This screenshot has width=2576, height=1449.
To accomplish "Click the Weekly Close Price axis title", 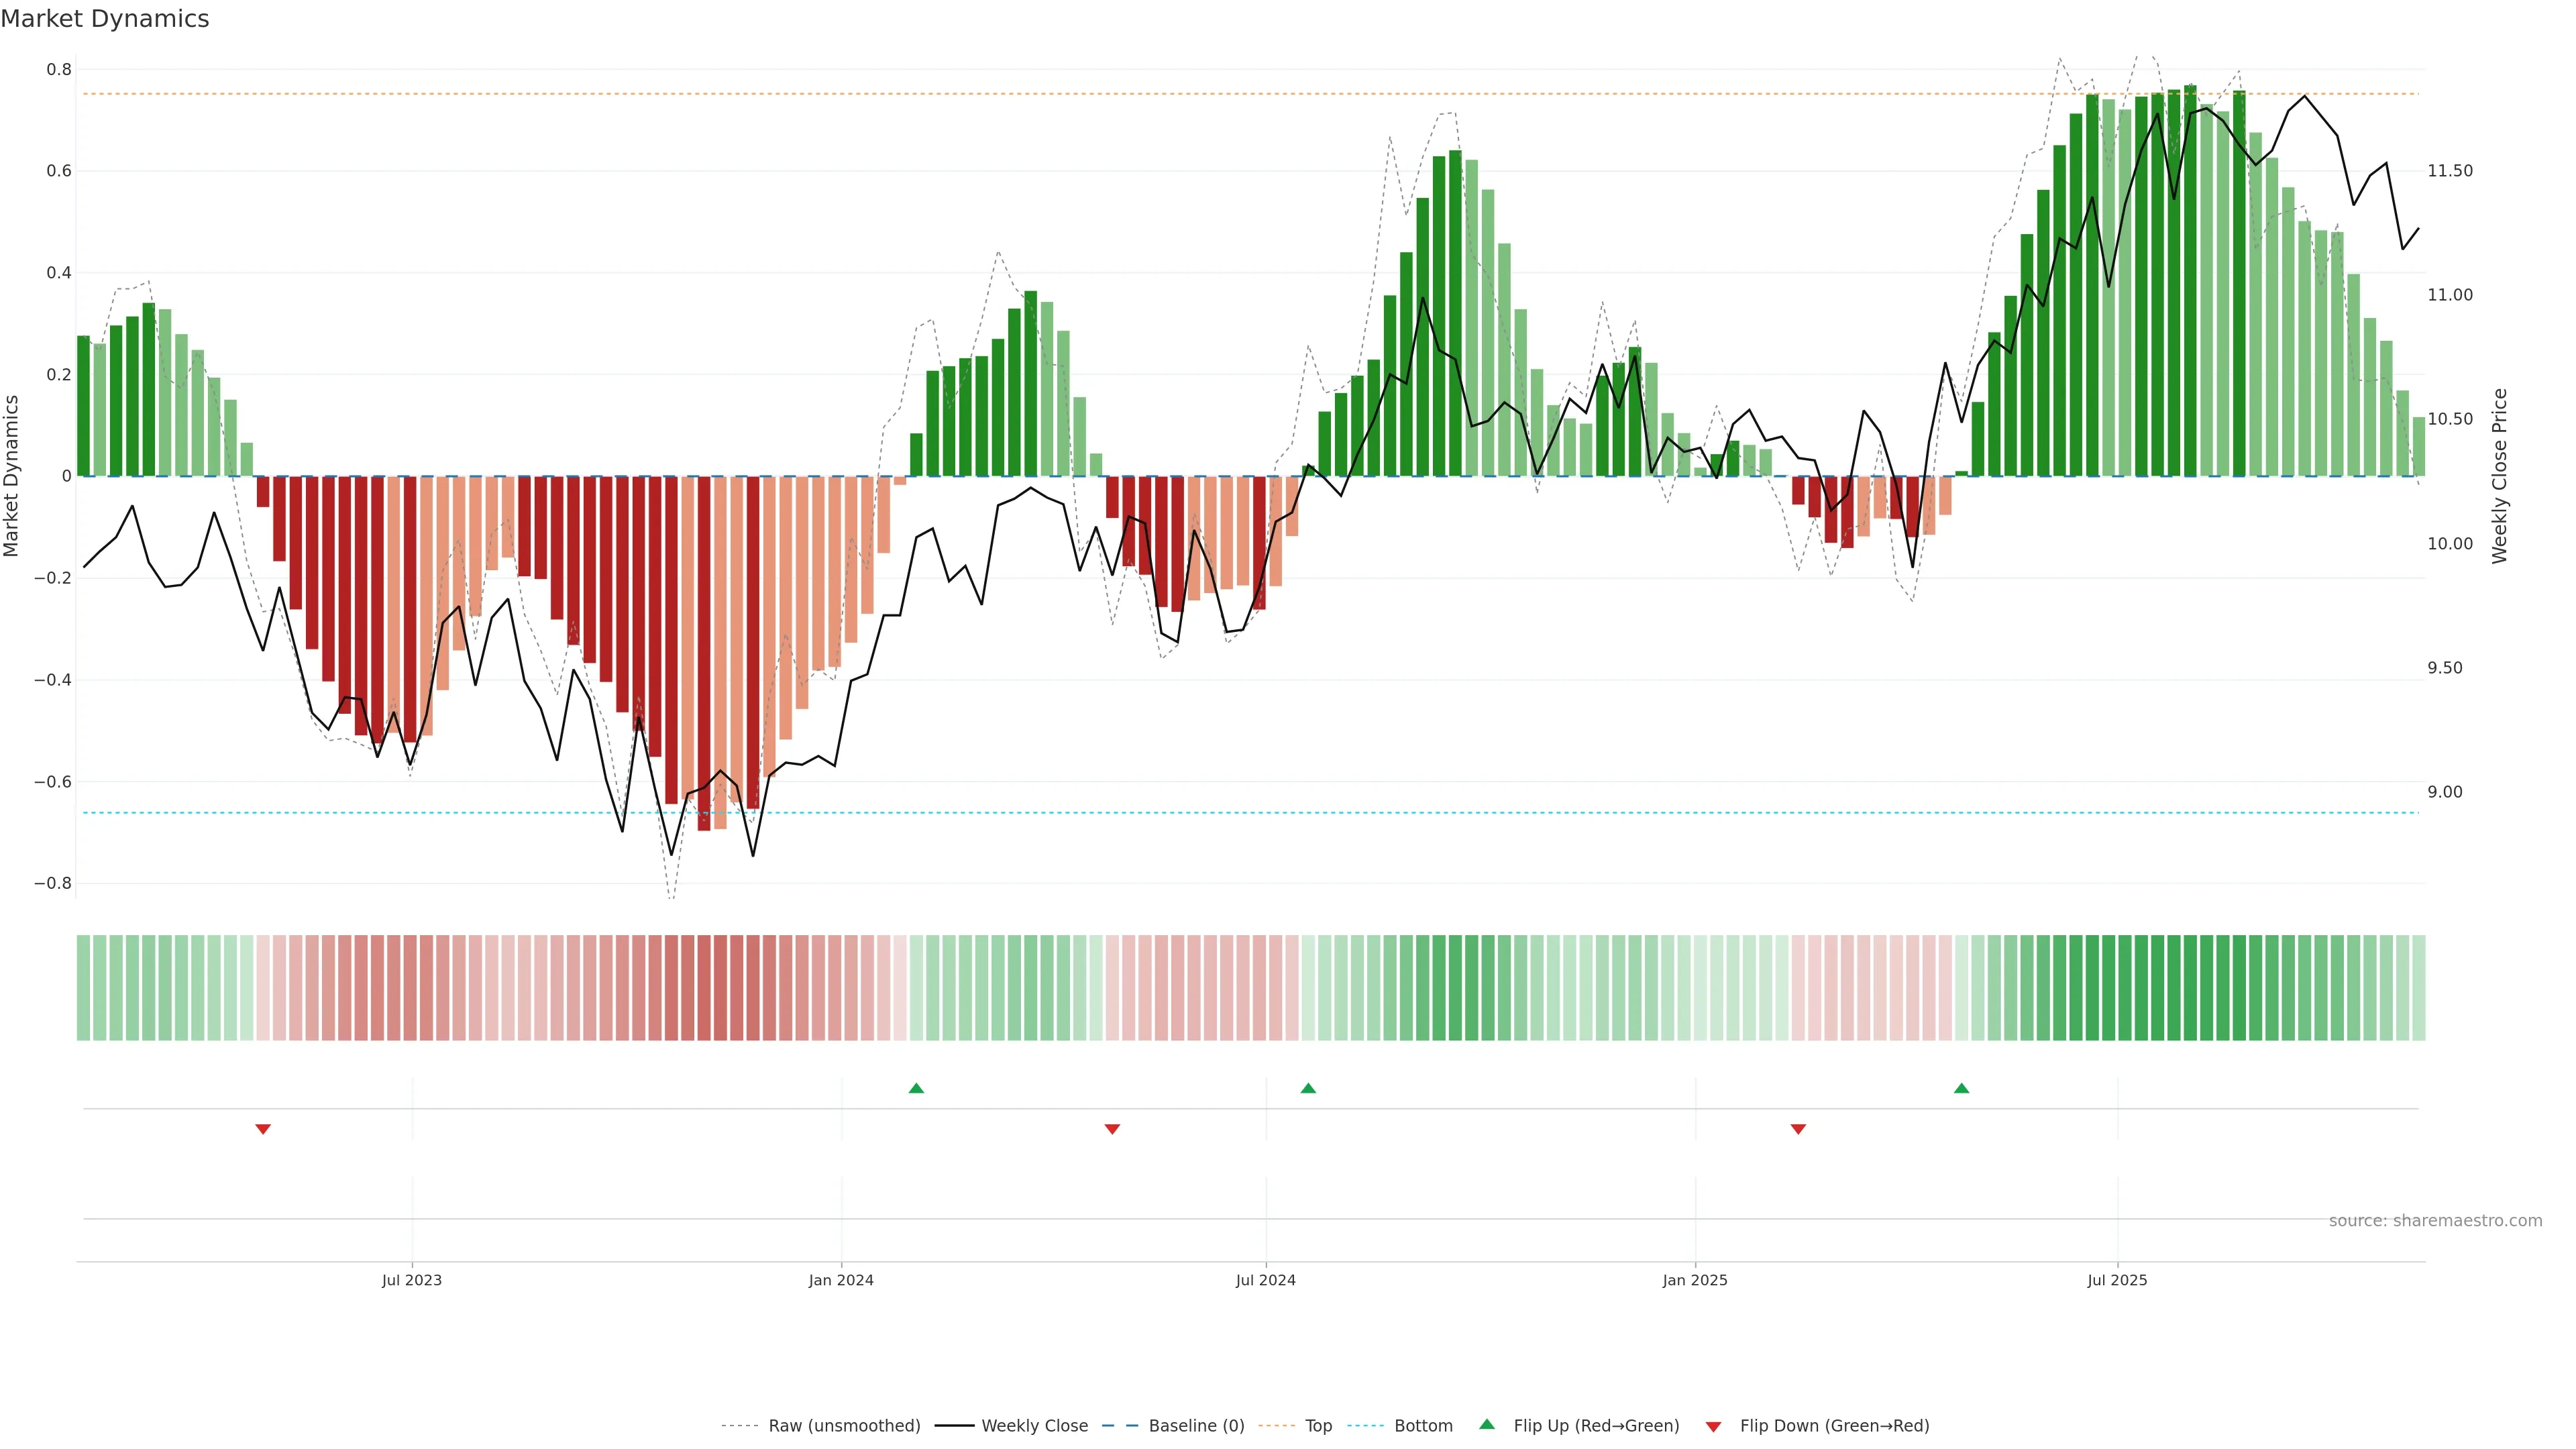I will pyautogui.click(x=2499, y=476).
